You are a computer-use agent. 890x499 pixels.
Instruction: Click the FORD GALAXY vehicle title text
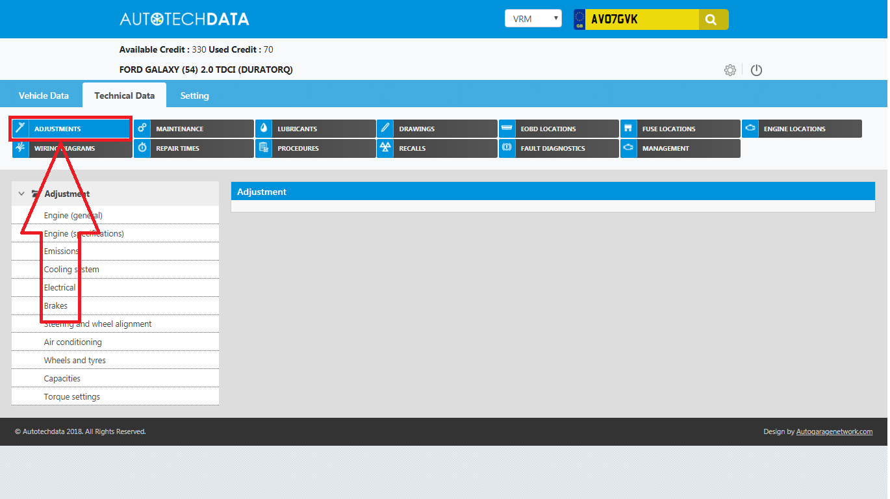[206, 70]
